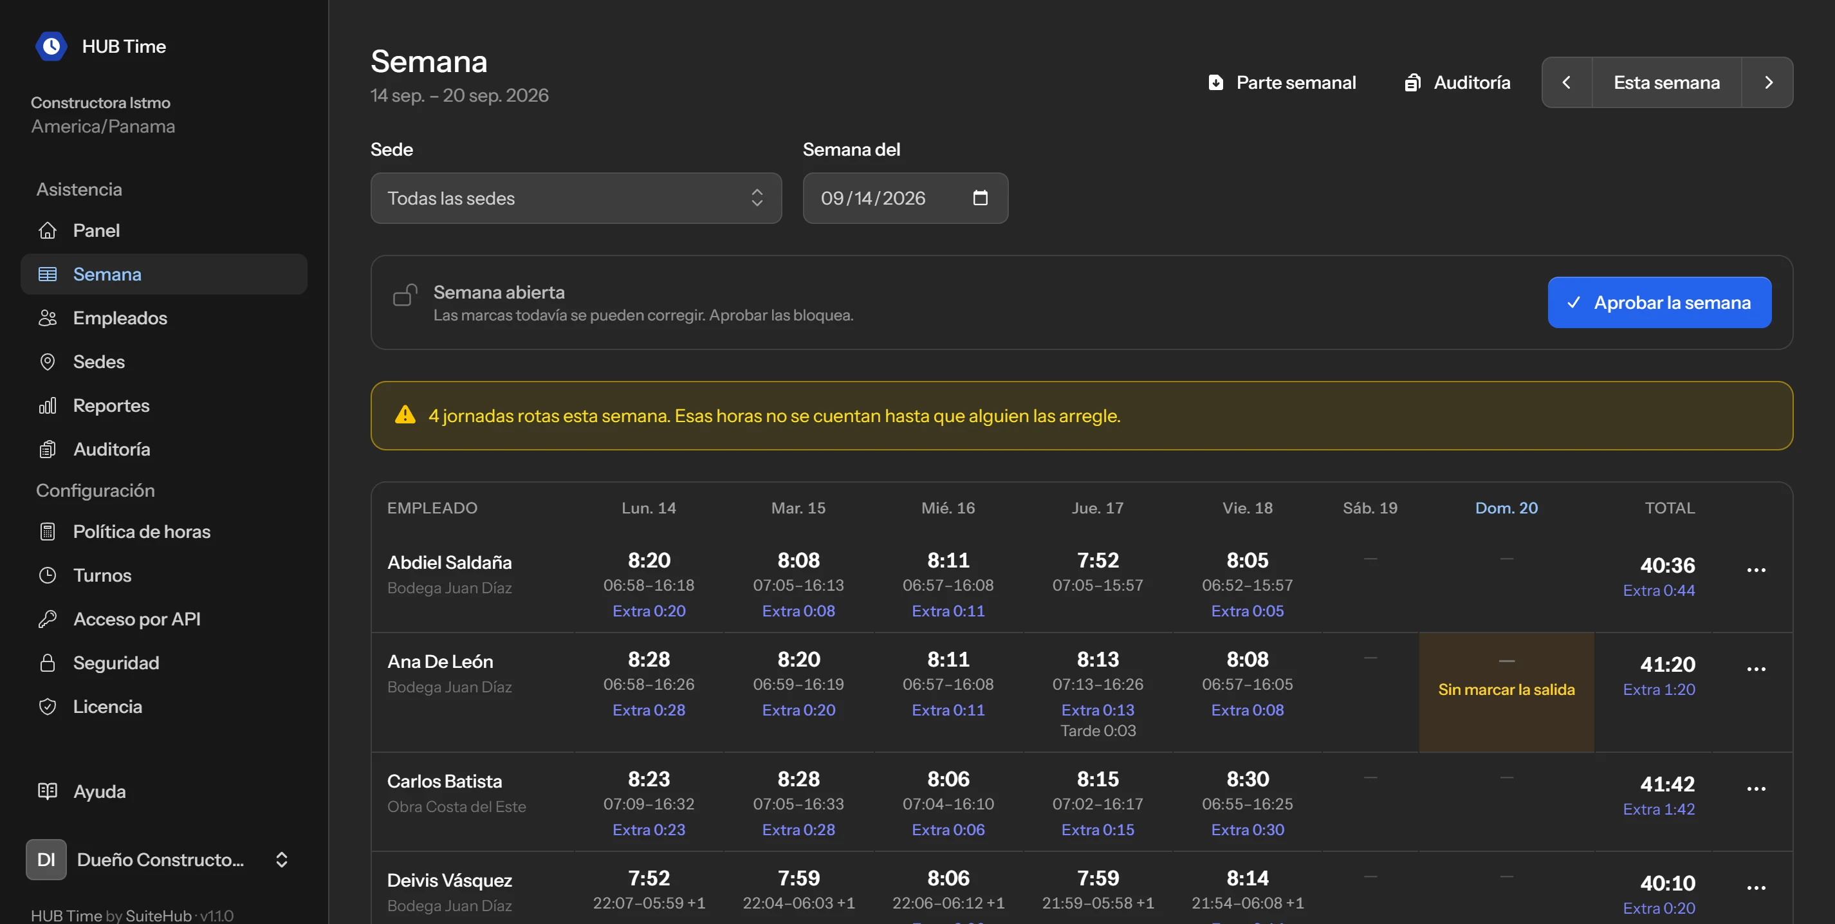The image size is (1835, 924).
Task: Click Carlos Batista's Friday 8:30 hours
Action: (x=1247, y=779)
